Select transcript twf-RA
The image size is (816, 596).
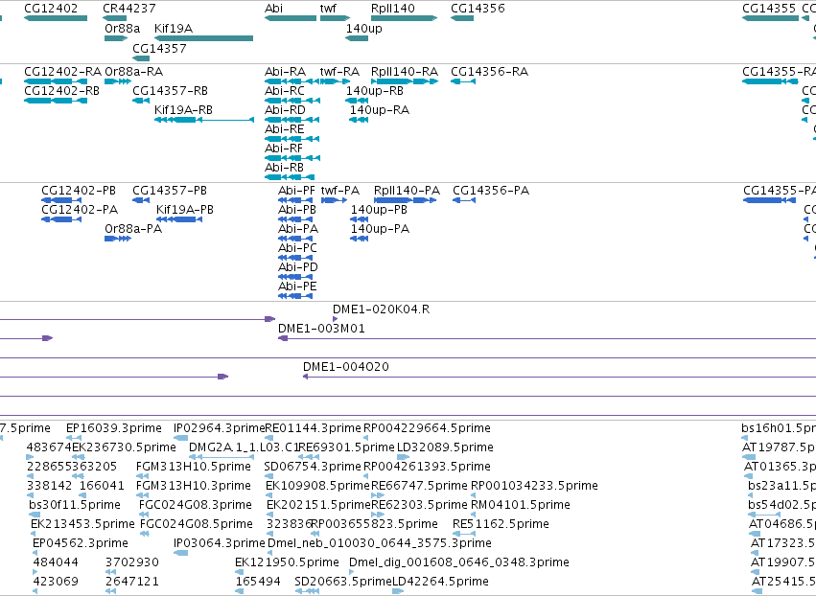pyautogui.click(x=336, y=81)
